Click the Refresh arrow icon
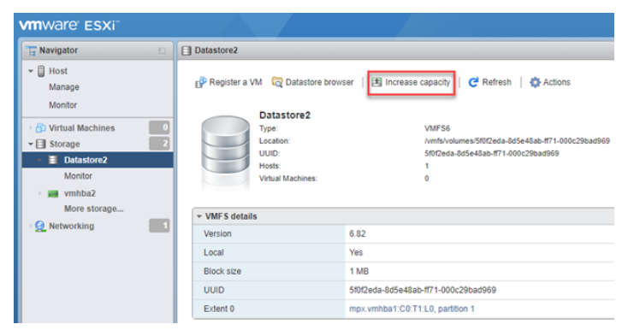 [x=473, y=82]
